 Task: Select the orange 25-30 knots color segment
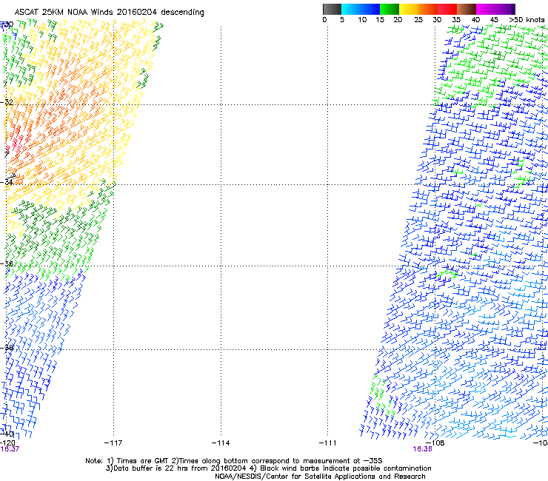coord(428,9)
